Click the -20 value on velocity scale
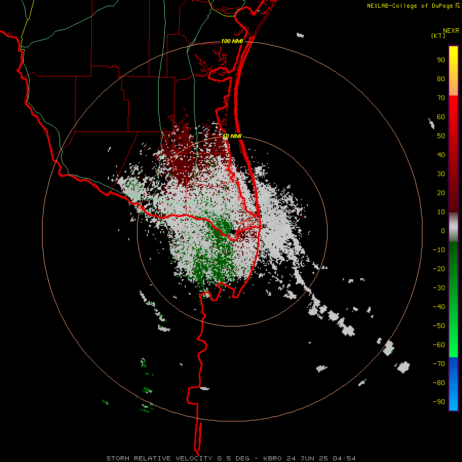This screenshot has width=462, height=462. click(439, 268)
